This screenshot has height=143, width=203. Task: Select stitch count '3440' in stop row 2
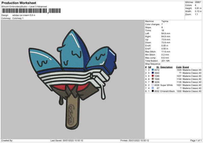[157, 73]
